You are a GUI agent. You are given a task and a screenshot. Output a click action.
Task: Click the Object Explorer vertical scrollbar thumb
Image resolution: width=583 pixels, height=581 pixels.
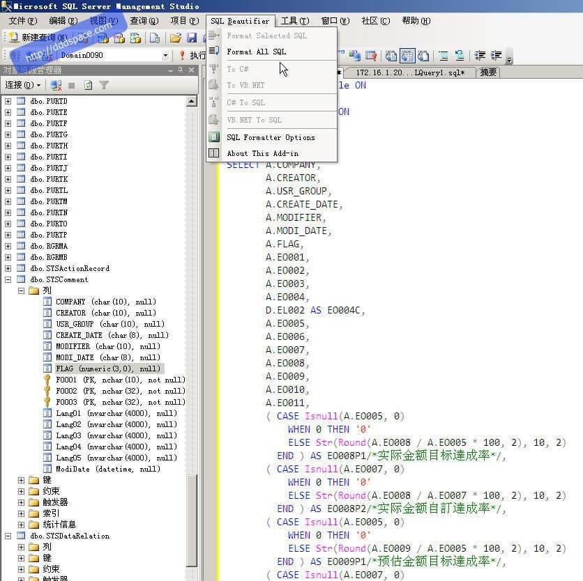(192, 520)
